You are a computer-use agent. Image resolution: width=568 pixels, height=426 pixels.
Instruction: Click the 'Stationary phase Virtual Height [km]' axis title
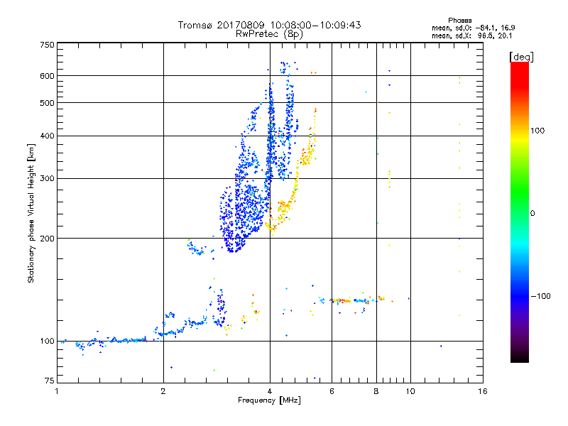pos(31,213)
